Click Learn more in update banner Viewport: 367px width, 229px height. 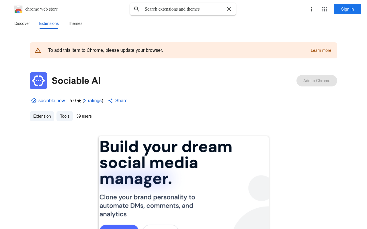point(321,50)
